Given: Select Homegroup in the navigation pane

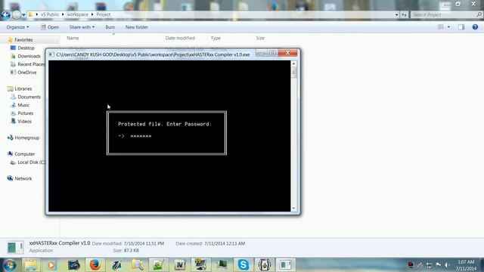Looking at the screenshot, I should pyautogui.click(x=23, y=138).
